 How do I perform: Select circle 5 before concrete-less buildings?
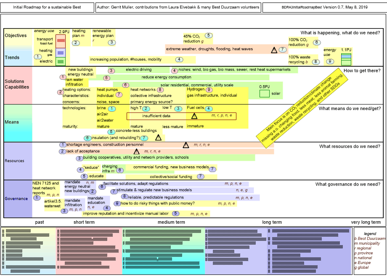[x=111, y=132]
